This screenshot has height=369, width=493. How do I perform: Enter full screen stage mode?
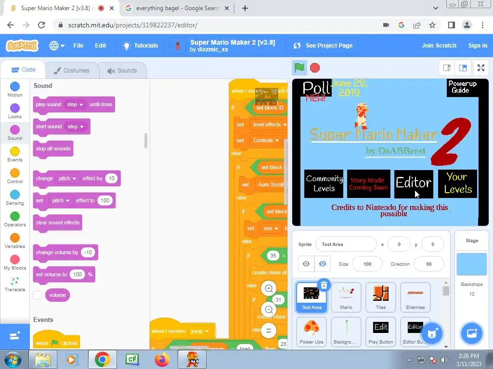coord(481,68)
